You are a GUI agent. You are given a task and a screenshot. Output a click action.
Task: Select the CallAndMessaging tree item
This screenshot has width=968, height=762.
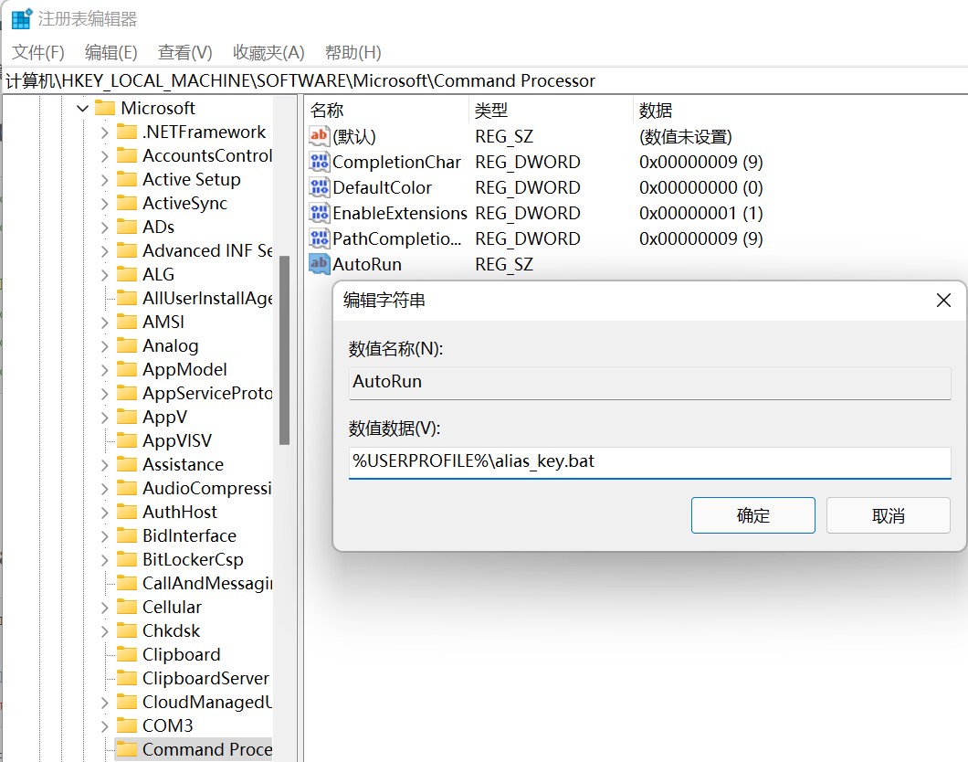click(x=207, y=584)
